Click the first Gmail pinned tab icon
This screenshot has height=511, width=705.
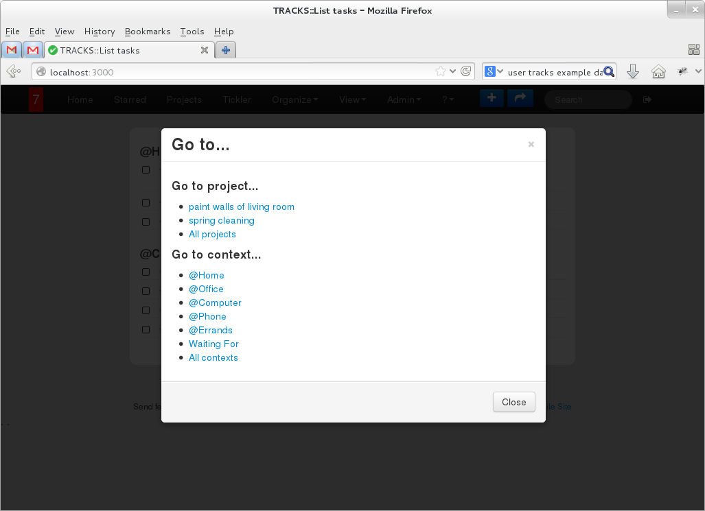12,50
